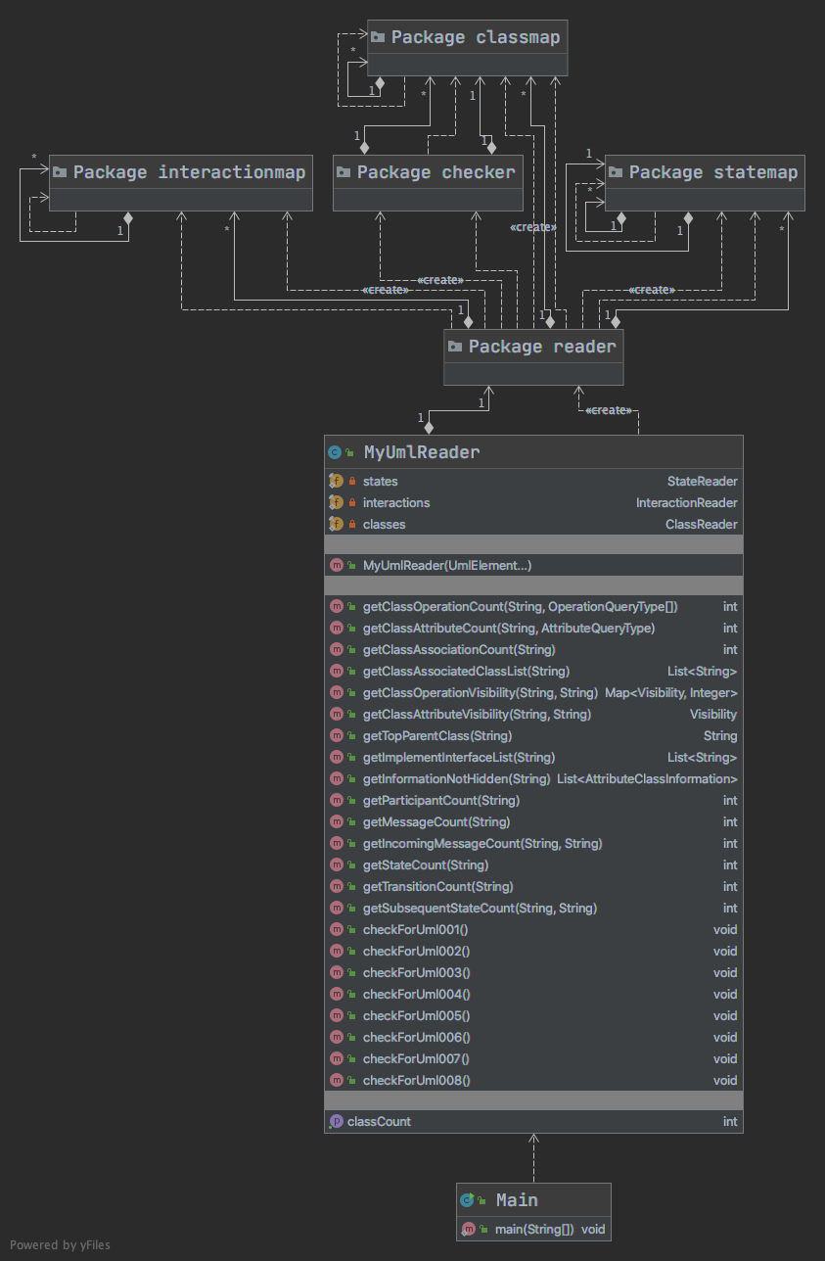The width and height of the screenshot is (825, 1261).
Task: Select getImplementInterfaceList(String) method name
Action: [459, 757]
